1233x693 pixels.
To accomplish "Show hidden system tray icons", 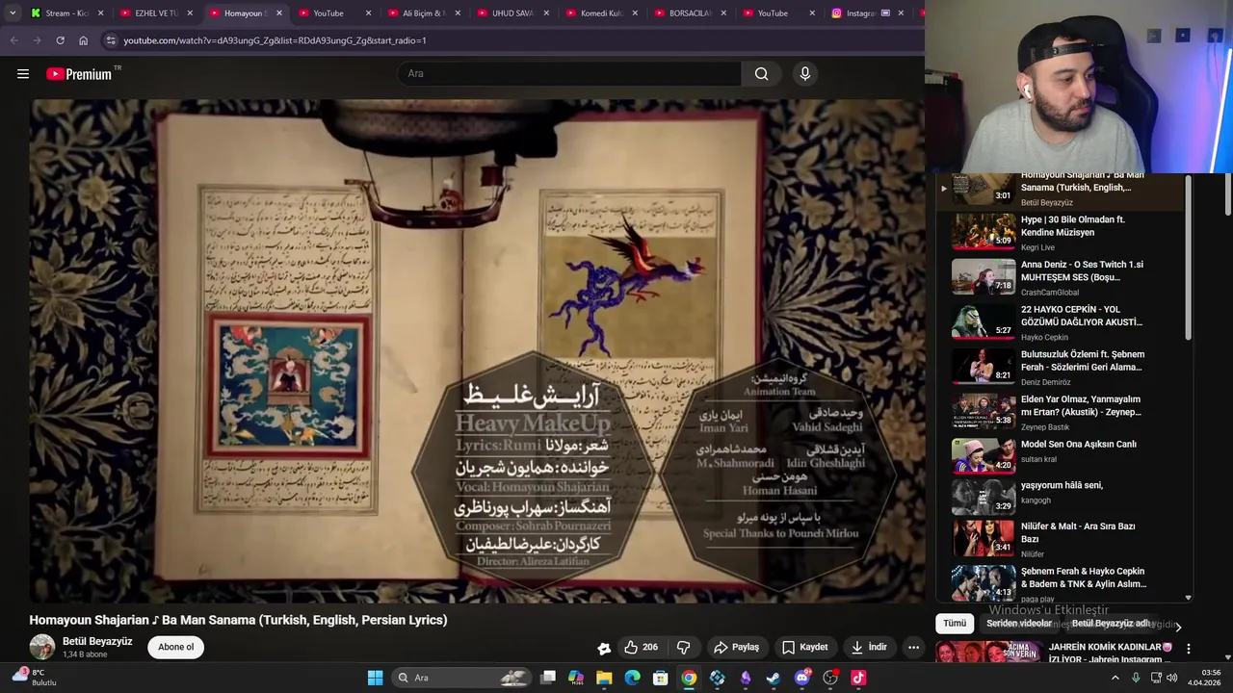I will pyautogui.click(x=1115, y=678).
